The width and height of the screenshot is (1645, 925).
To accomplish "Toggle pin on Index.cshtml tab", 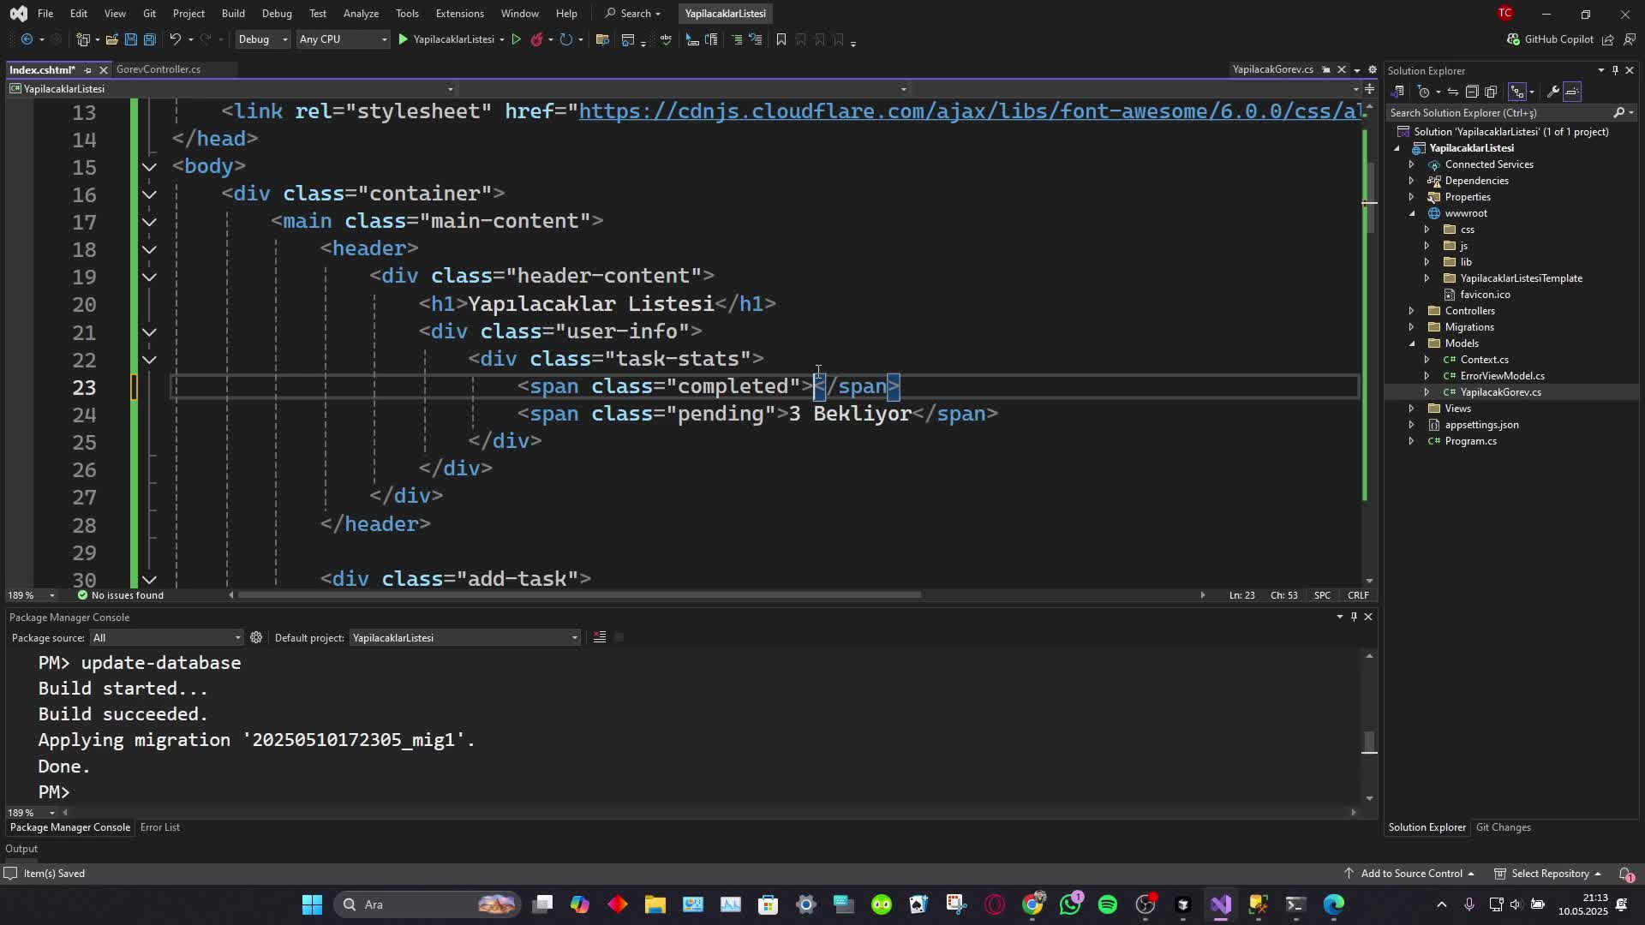I will coord(87,70).
